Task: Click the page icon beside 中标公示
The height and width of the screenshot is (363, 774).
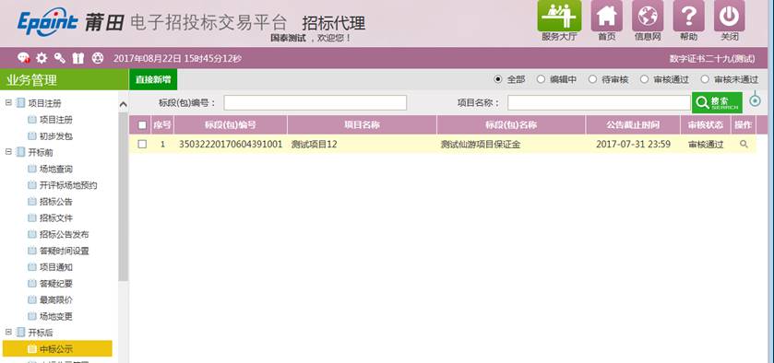Action: pos(32,349)
